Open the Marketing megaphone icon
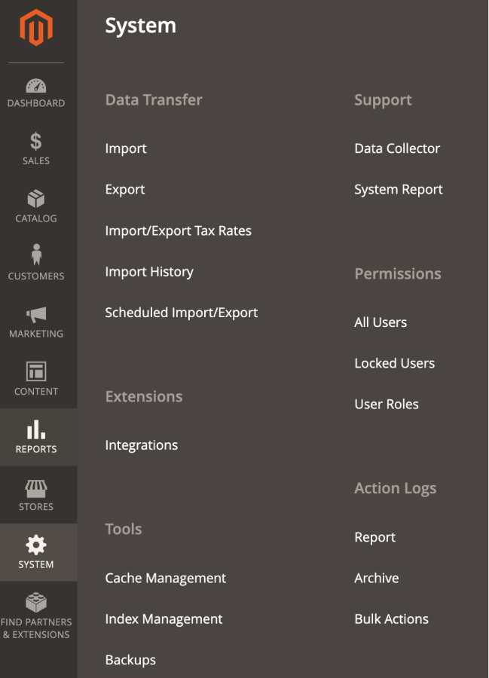The height and width of the screenshot is (678, 489). click(x=36, y=314)
